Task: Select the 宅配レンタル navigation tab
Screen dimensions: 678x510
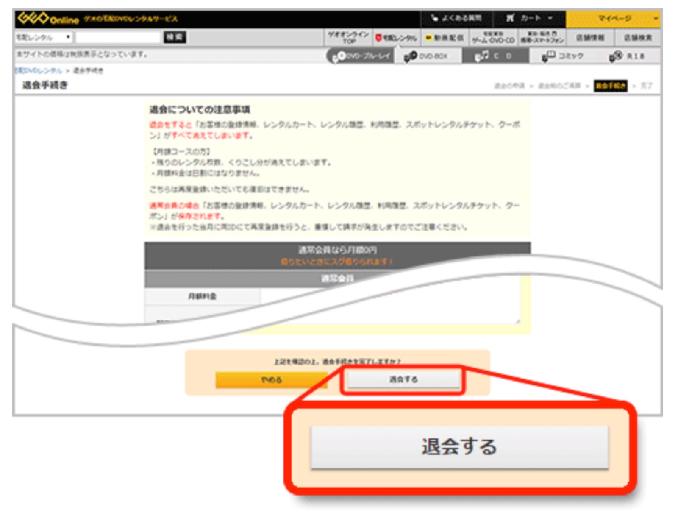Action: [396, 38]
